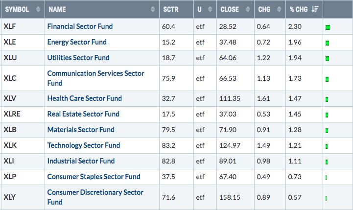
Task: Click CHG column sort arrows icon
Action: [x=279, y=9]
